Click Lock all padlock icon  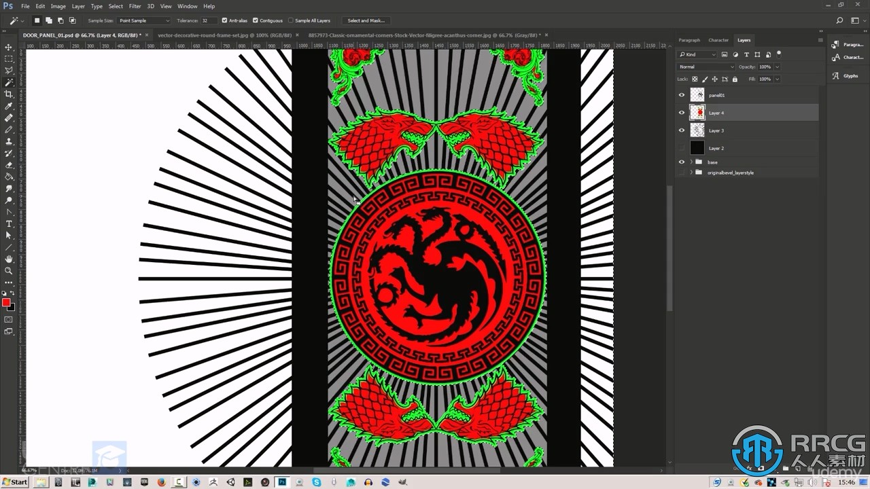[x=735, y=79]
